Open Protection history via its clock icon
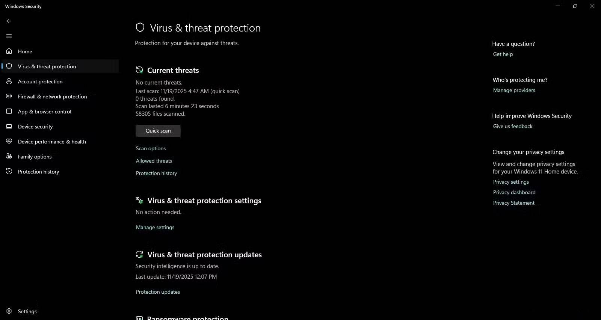The height and width of the screenshot is (320, 601). click(9, 172)
